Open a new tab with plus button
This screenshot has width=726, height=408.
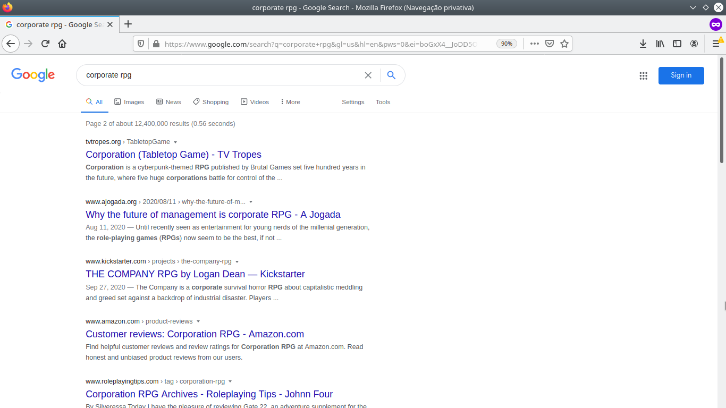click(128, 24)
